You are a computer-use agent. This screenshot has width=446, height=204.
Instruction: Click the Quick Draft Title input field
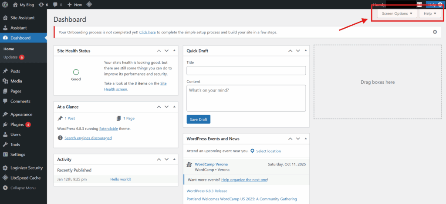pos(246,70)
